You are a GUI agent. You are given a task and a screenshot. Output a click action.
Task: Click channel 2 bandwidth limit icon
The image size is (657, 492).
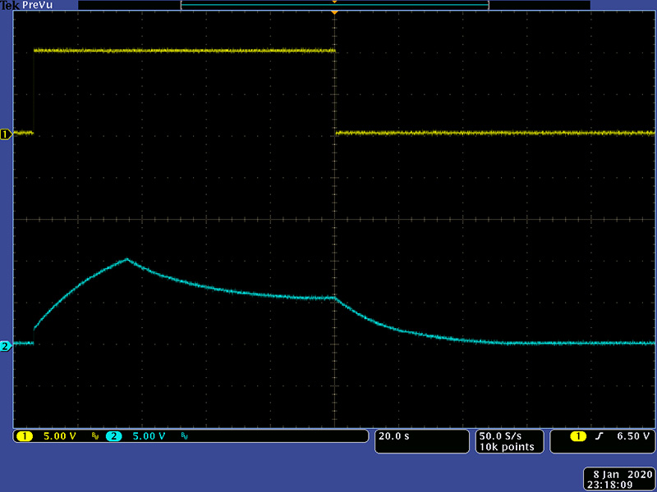(x=186, y=437)
